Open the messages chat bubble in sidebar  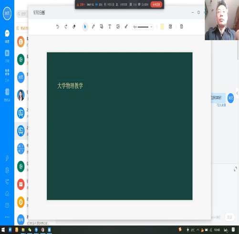[7, 36]
